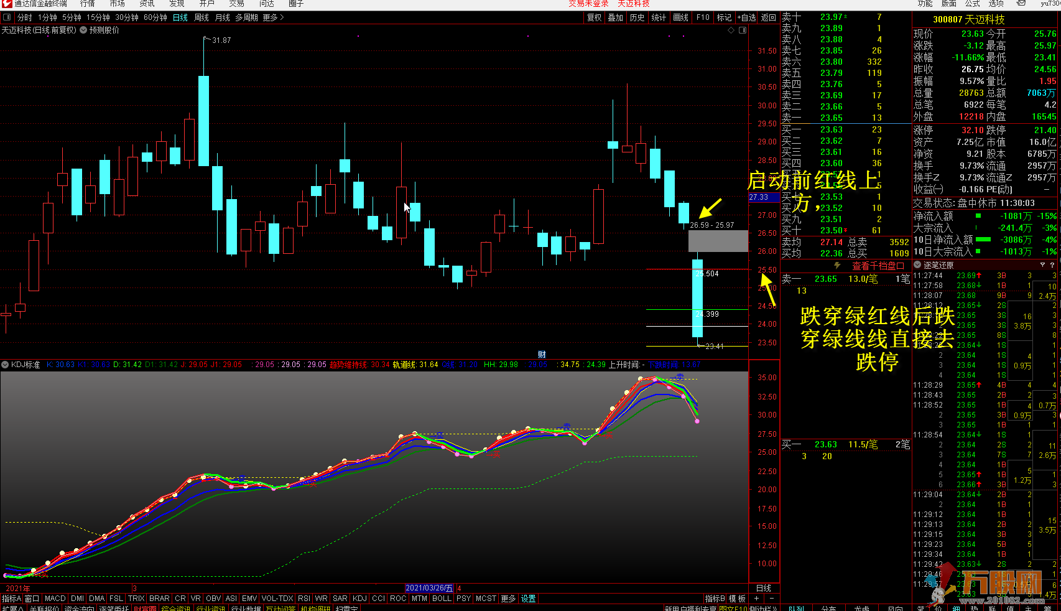Open 指标B selector
The image size is (1061, 611).
[x=715, y=599]
